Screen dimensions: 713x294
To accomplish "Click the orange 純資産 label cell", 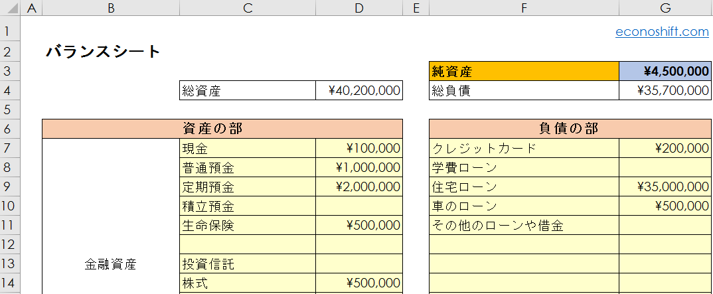I will [x=523, y=72].
